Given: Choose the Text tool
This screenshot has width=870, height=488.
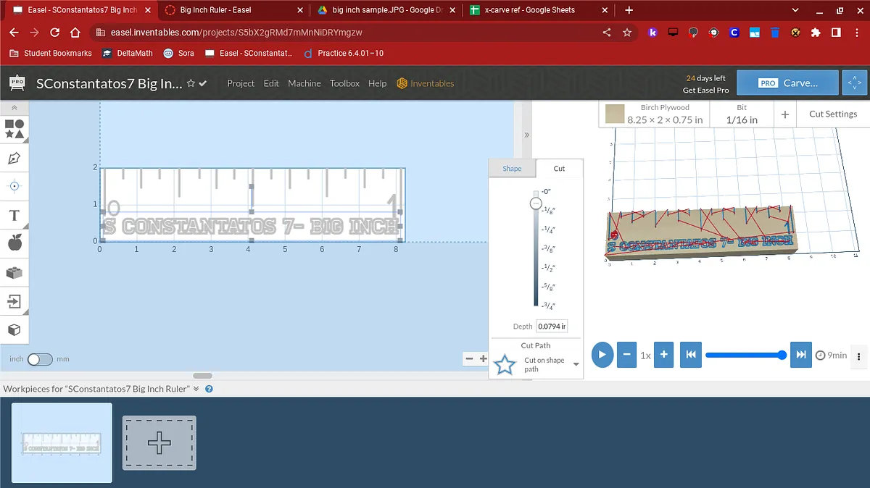Looking at the screenshot, I should click(x=14, y=215).
